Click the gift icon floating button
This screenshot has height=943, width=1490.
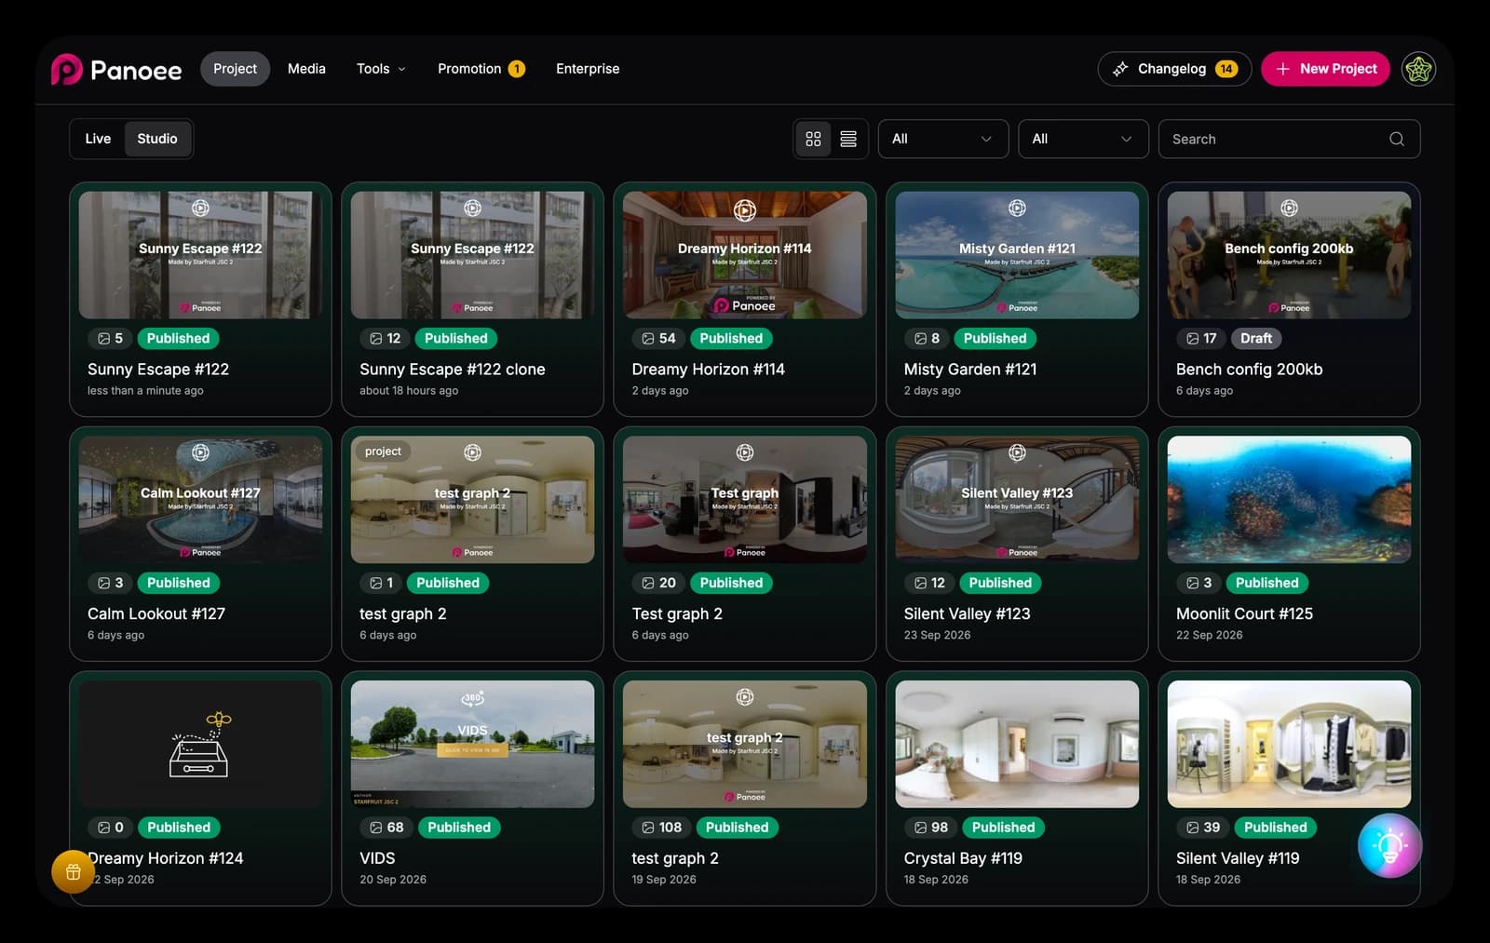73,871
